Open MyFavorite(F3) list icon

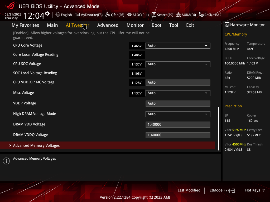tap(77, 15)
